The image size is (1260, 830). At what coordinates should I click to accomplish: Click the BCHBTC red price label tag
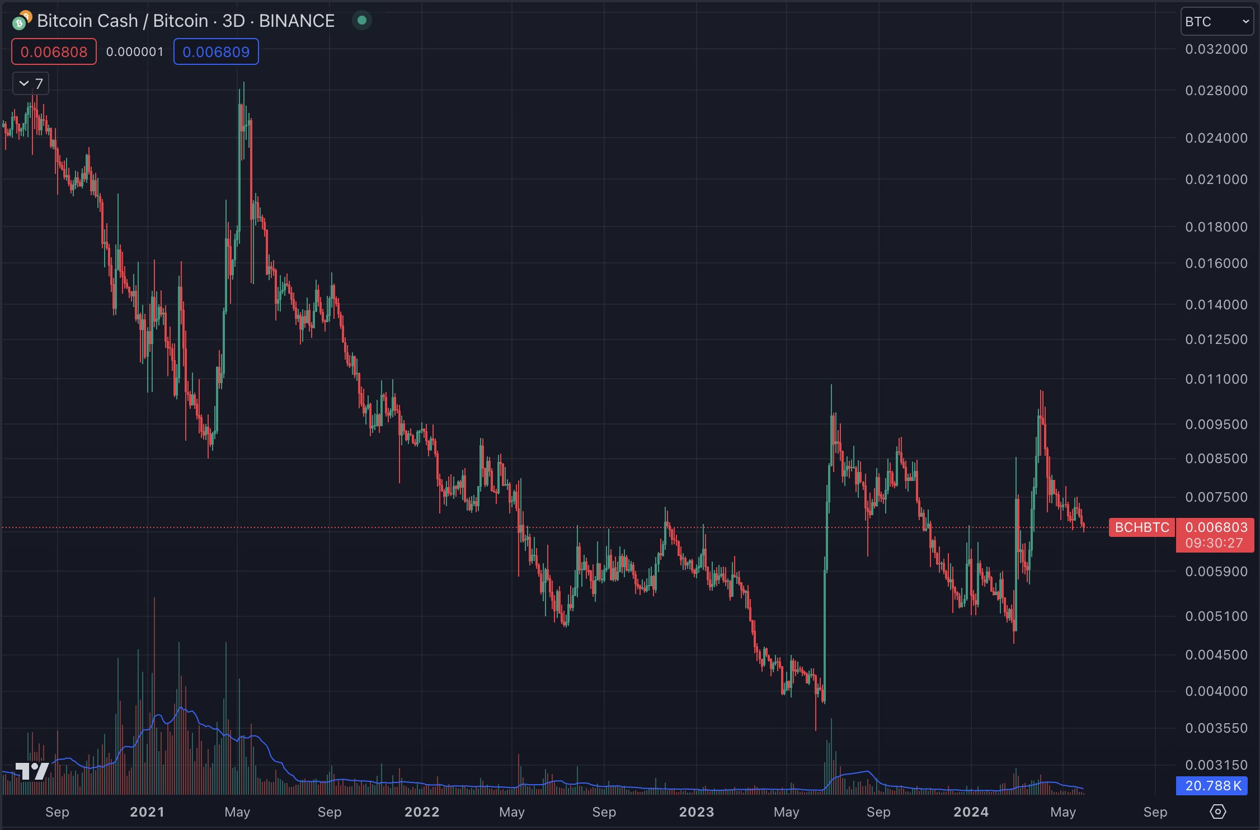(x=1142, y=527)
